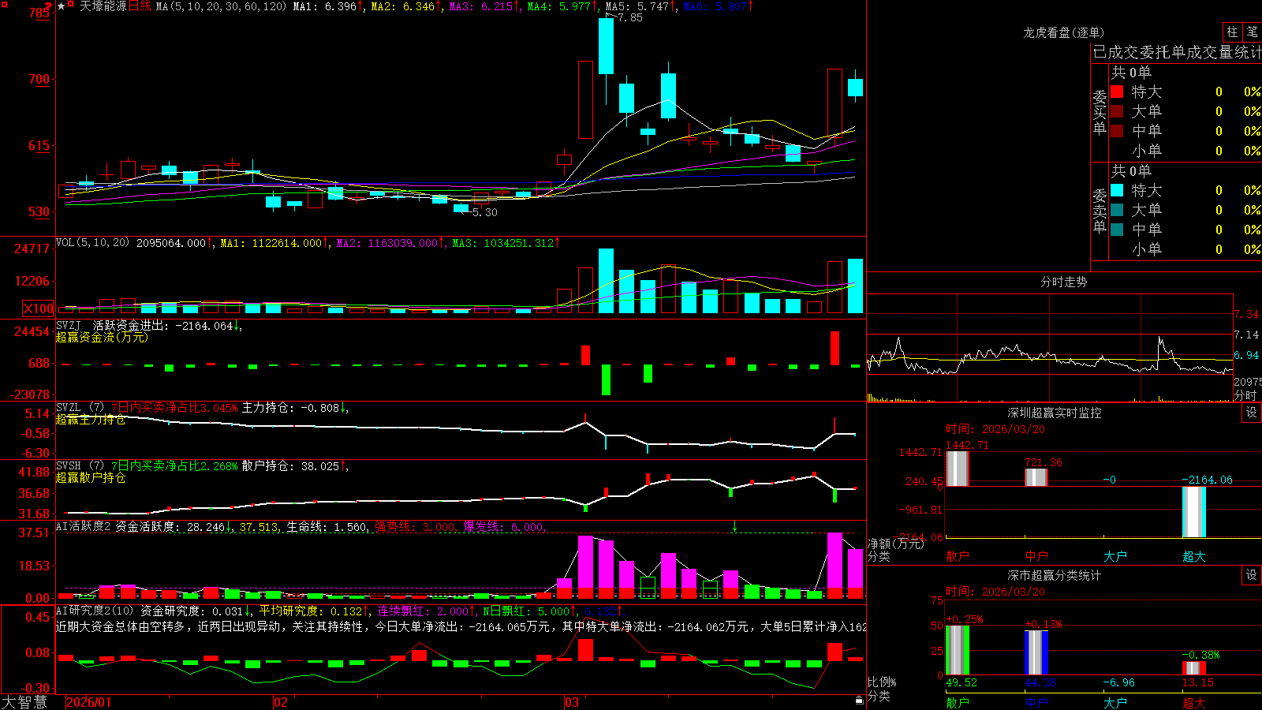Click the AI研究度2(10) indicator name
Screen dimensions: 1262x710
[95, 611]
